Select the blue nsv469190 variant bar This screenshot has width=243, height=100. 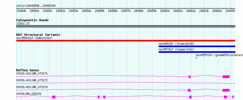pos(197,46)
